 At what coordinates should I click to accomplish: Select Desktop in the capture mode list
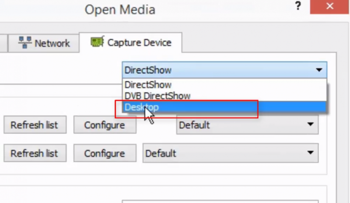click(x=142, y=107)
